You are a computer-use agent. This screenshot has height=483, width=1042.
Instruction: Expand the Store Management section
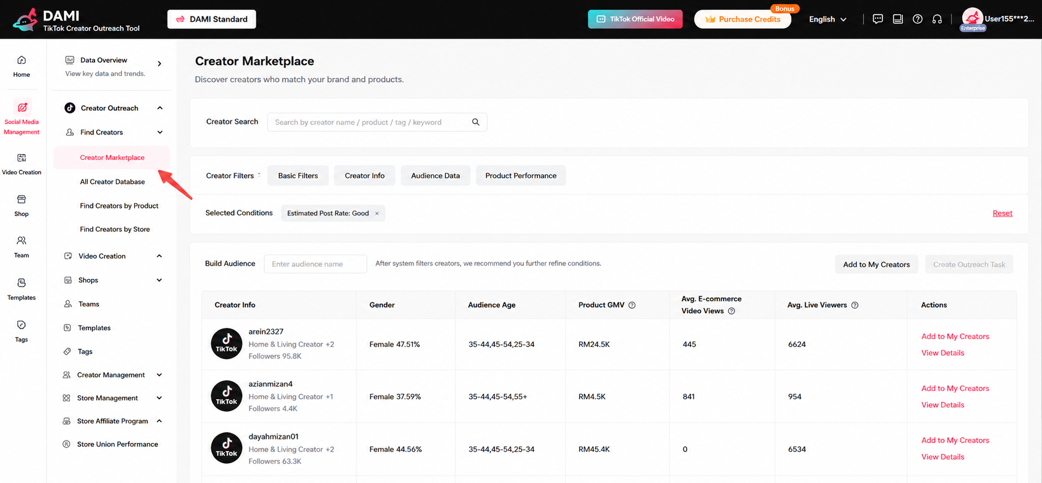tap(160, 398)
